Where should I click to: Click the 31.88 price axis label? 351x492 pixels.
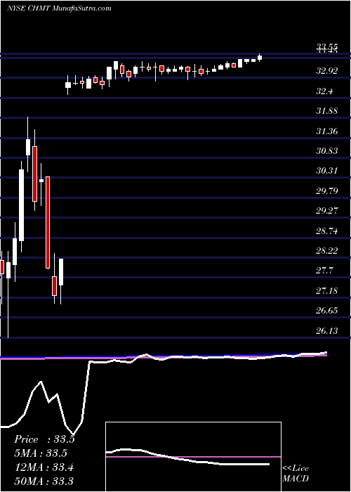326,111
